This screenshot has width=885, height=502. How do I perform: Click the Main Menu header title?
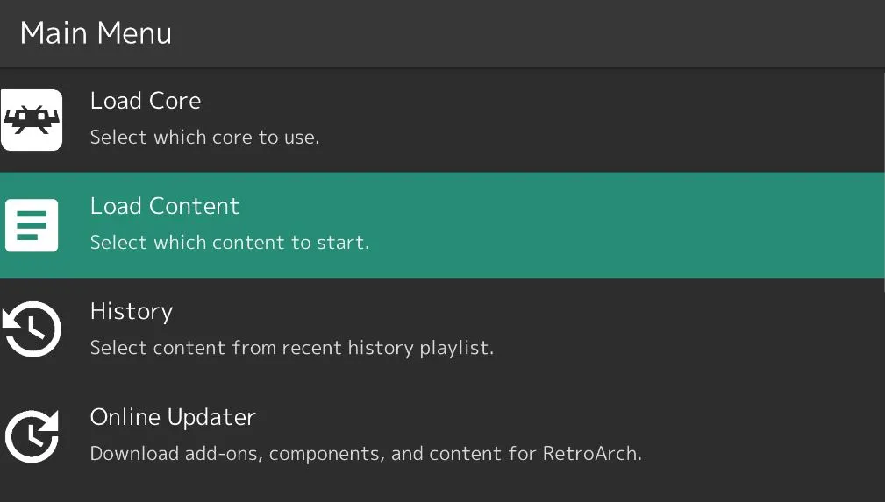click(x=96, y=33)
